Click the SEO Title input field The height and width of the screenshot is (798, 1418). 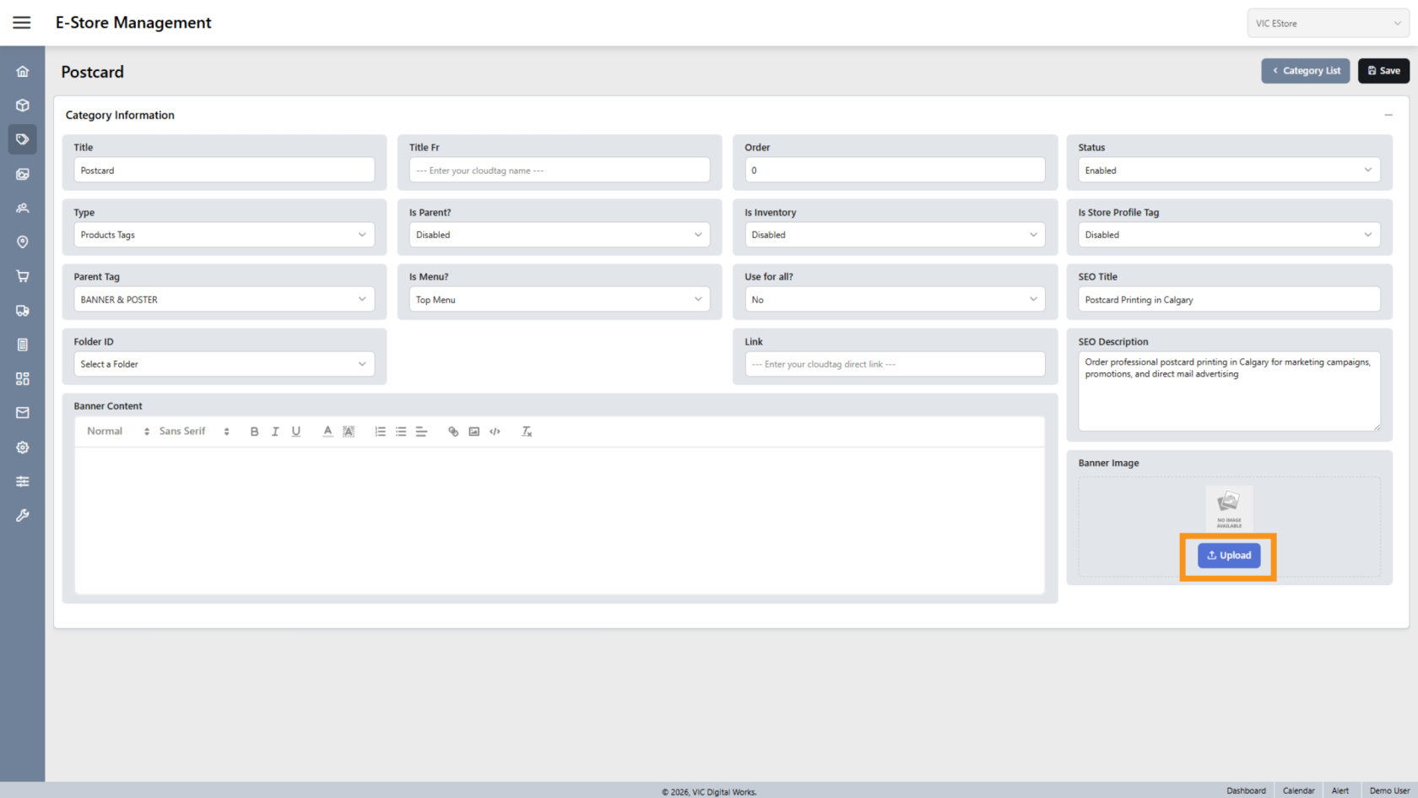[1228, 300]
